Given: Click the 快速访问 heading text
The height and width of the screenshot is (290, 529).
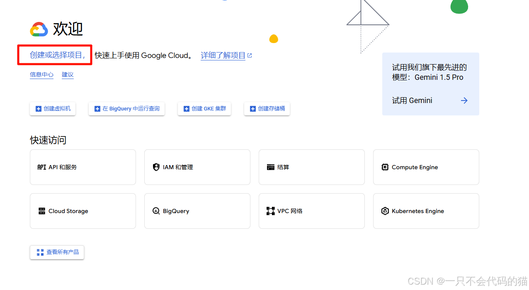Looking at the screenshot, I should (x=48, y=140).
